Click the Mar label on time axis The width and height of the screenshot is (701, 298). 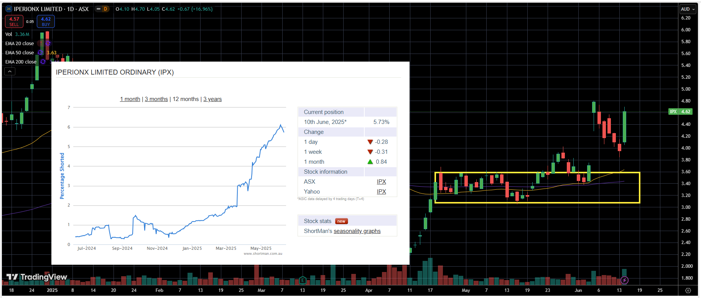(x=262, y=290)
